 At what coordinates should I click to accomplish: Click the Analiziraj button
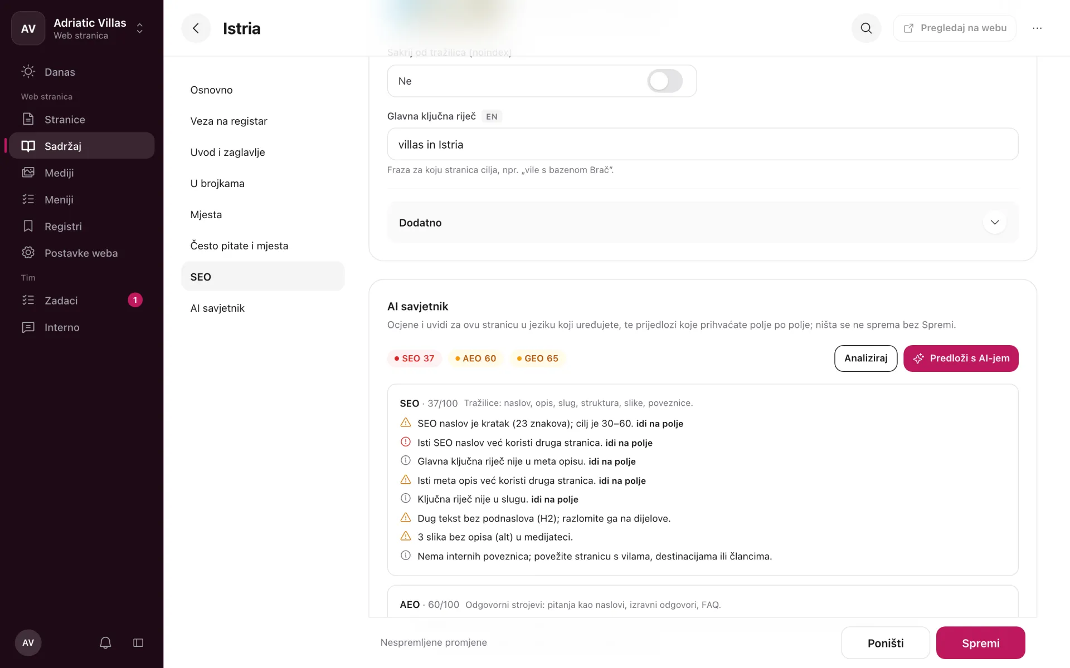[865, 358]
